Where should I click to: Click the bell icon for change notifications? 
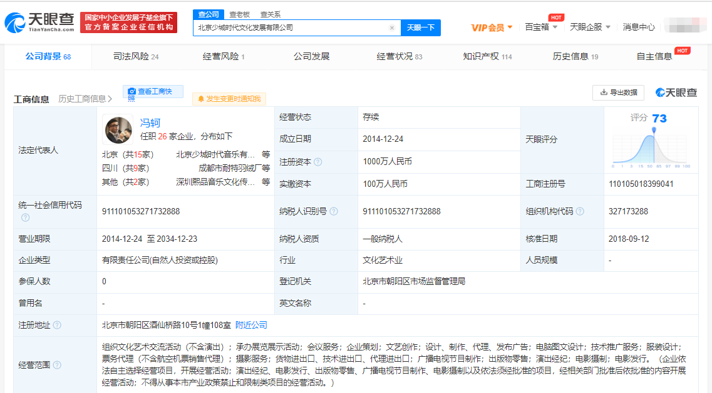(201, 99)
